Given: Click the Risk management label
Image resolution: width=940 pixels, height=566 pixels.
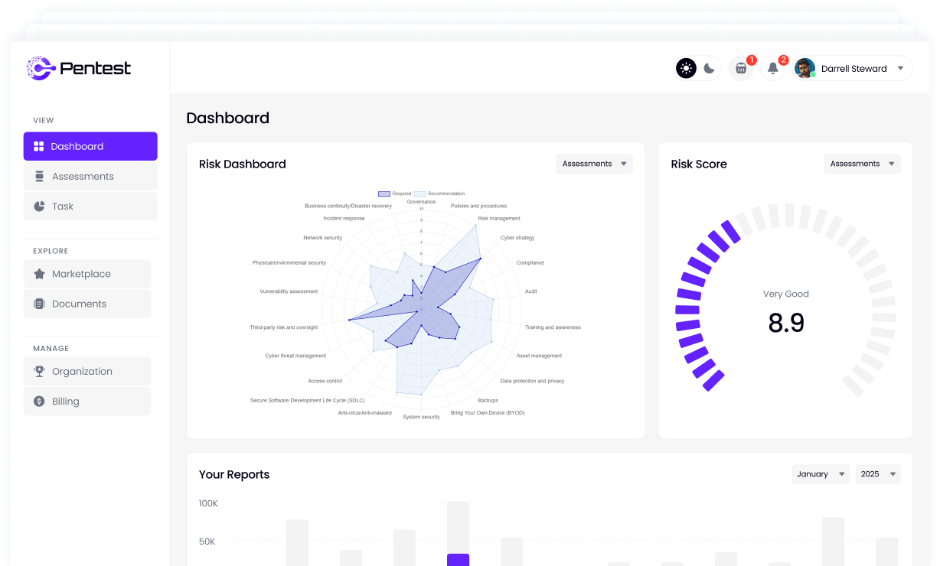Looking at the screenshot, I should 499,219.
